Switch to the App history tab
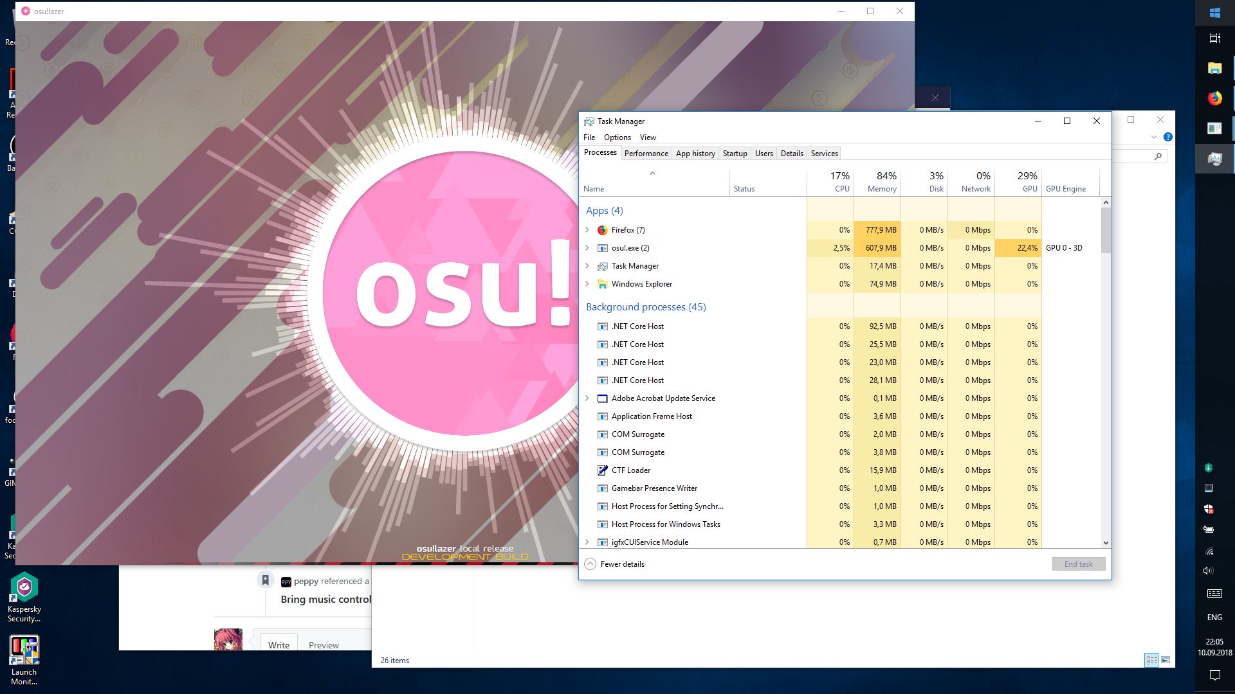This screenshot has height=694, width=1235. (695, 154)
